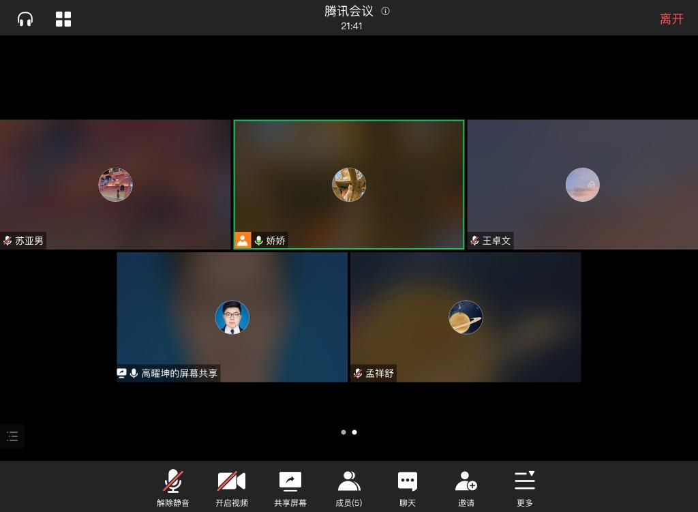Image resolution: width=698 pixels, height=512 pixels.
Task: Open the side list panel icon
Action: (x=12, y=436)
